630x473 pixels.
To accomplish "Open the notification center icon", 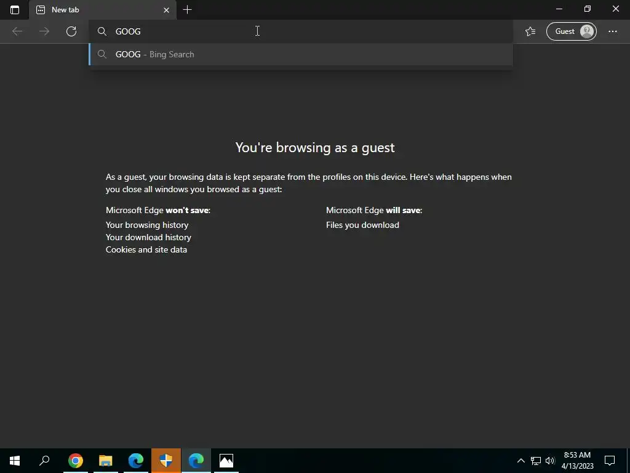I will pyautogui.click(x=610, y=461).
